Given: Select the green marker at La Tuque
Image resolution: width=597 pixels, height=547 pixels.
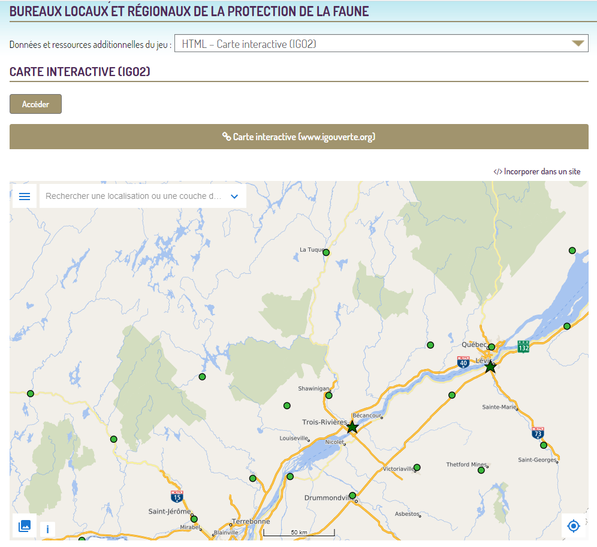Looking at the screenshot, I should point(326,252).
